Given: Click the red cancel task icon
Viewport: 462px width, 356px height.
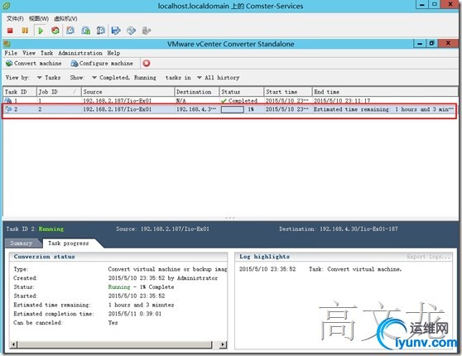Looking at the screenshot, I should (147, 63).
